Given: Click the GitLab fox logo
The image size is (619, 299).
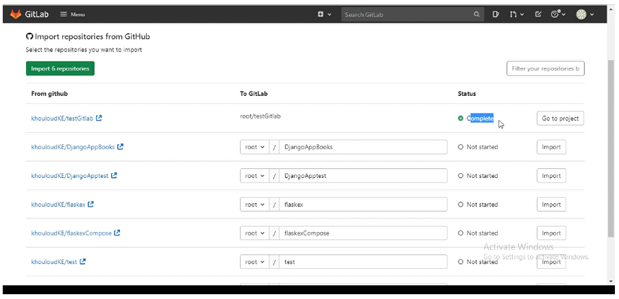Looking at the screenshot, I should pyautogui.click(x=16, y=14).
